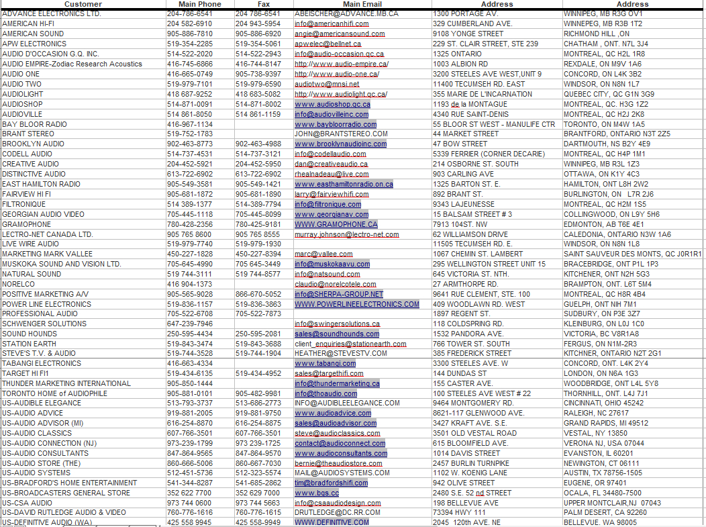The width and height of the screenshot is (706, 527).
Task: Select the TABANGI ELECTRONICS customer cell
Action: 83,363
